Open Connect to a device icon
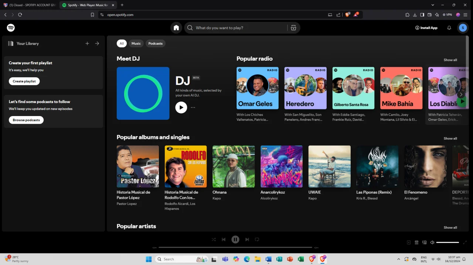Image resolution: width=473 pixels, height=265 pixels. [424, 242]
